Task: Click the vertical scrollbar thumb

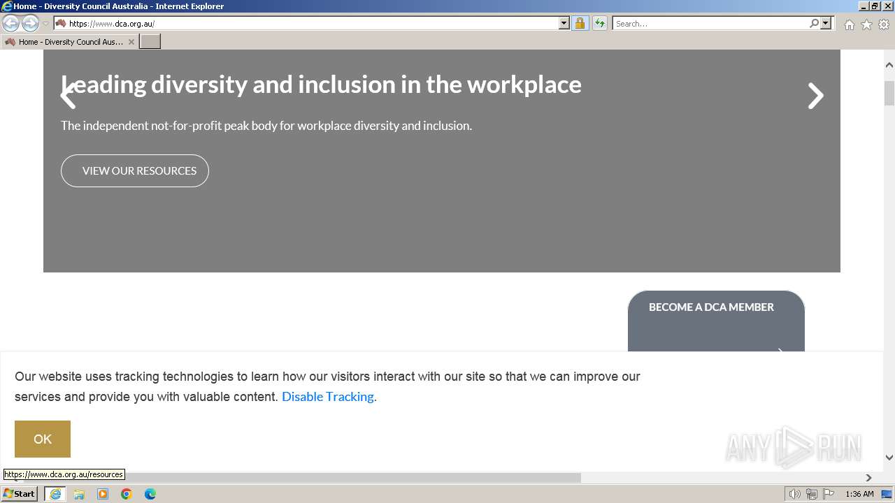Action: 889,93
